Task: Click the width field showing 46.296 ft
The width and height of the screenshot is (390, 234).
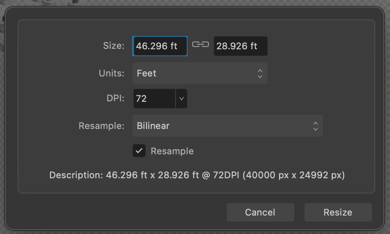Action: pos(160,46)
